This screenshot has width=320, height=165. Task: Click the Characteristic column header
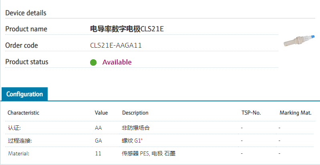pyautogui.click(x=23, y=113)
